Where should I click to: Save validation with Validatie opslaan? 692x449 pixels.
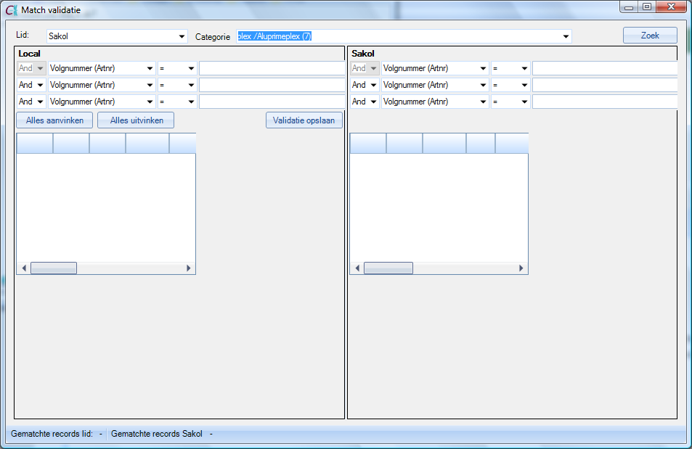(x=304, y=120)
